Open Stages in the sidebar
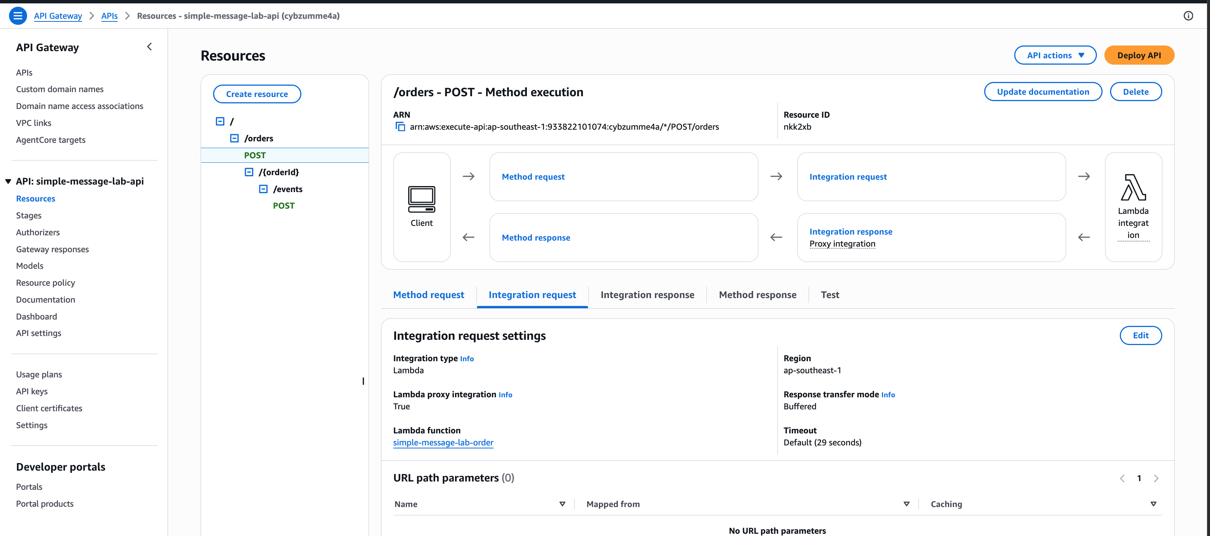 (29, 215)
